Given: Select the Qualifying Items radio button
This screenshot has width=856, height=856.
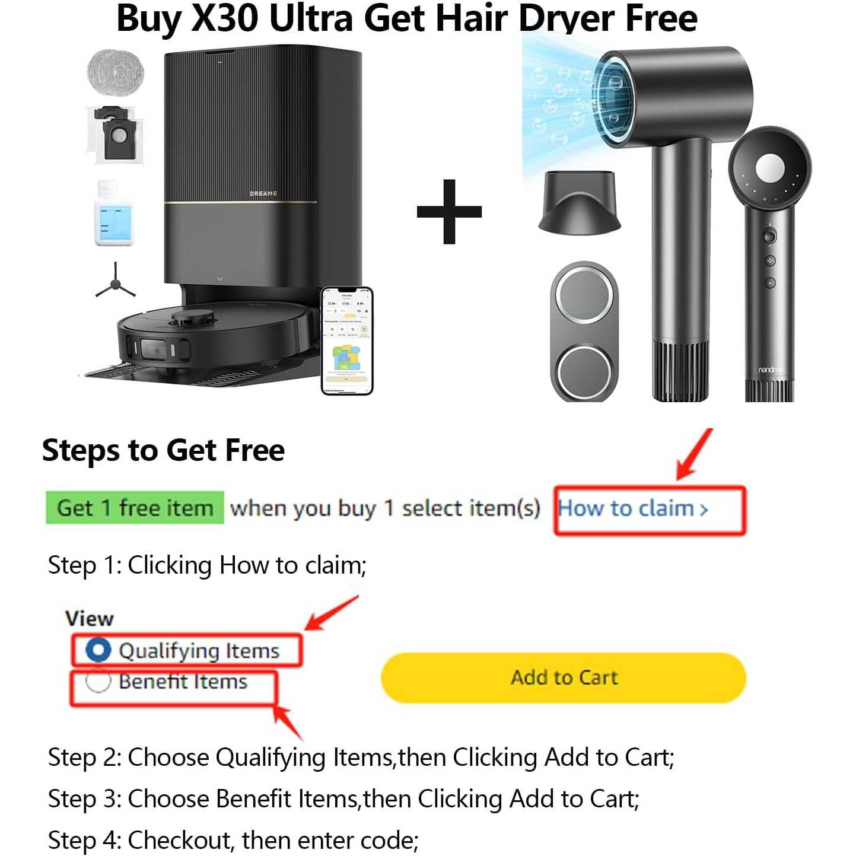Looking at the screenshot, I should coord(98,650).
